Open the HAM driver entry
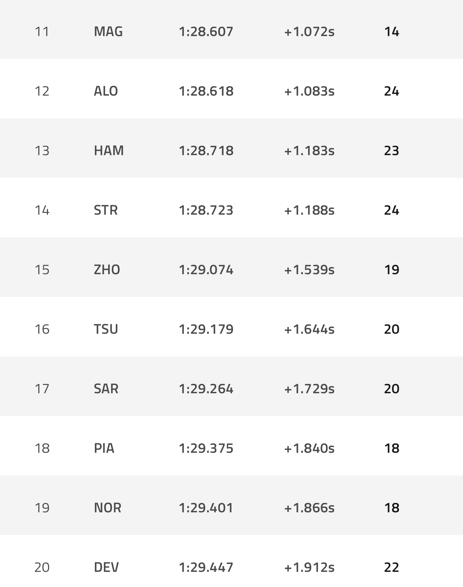Image resolution: width=463 pixels, height=587 pixels. click(x=109, y=151)
